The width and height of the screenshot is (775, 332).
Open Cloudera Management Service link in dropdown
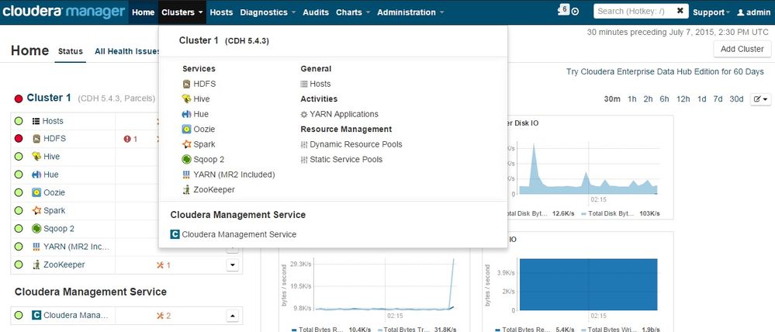(x=239, y=234)
